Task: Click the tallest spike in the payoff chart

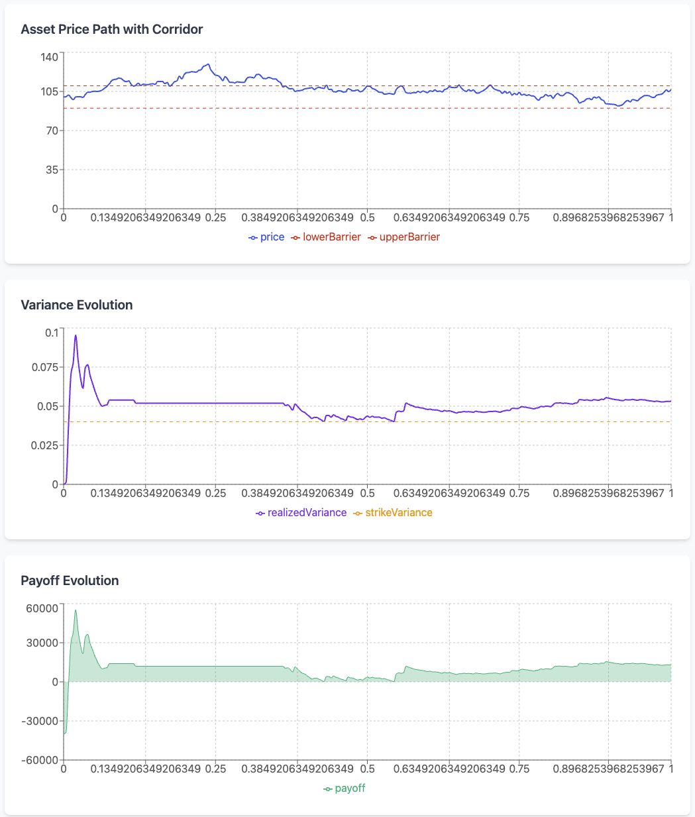Action: [76, 610]
